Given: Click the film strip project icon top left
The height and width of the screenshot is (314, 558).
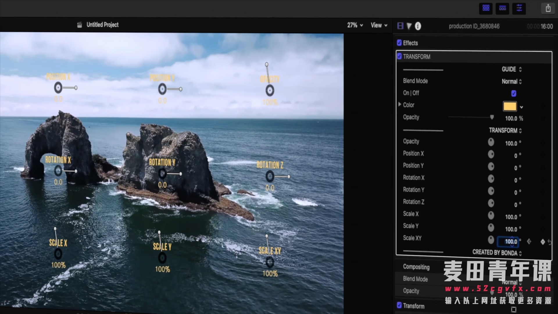Looking at the screenshot, I should (79, 24).
